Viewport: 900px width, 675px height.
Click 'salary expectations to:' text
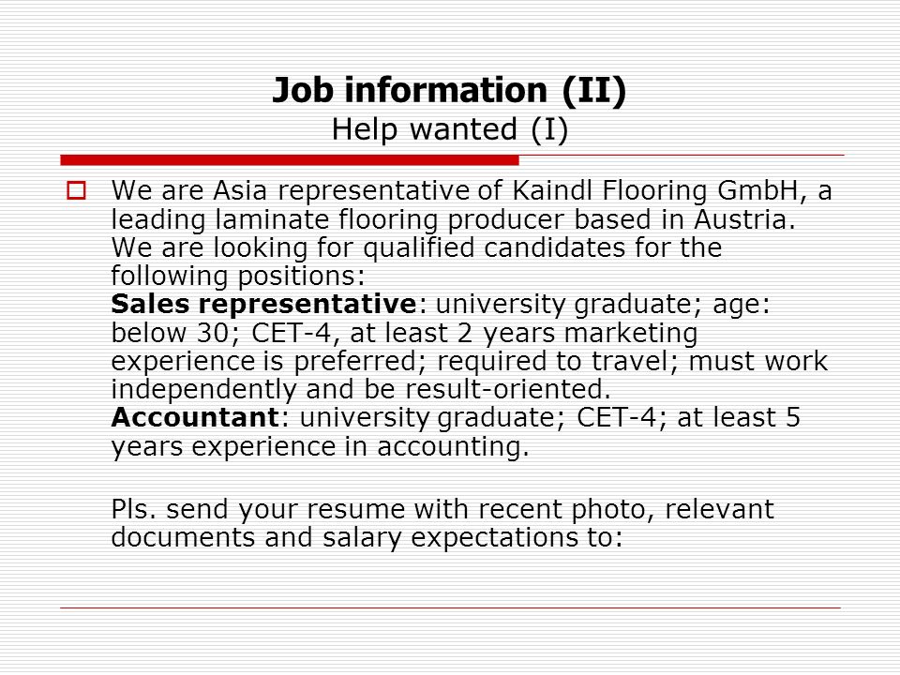pos(472,538)
